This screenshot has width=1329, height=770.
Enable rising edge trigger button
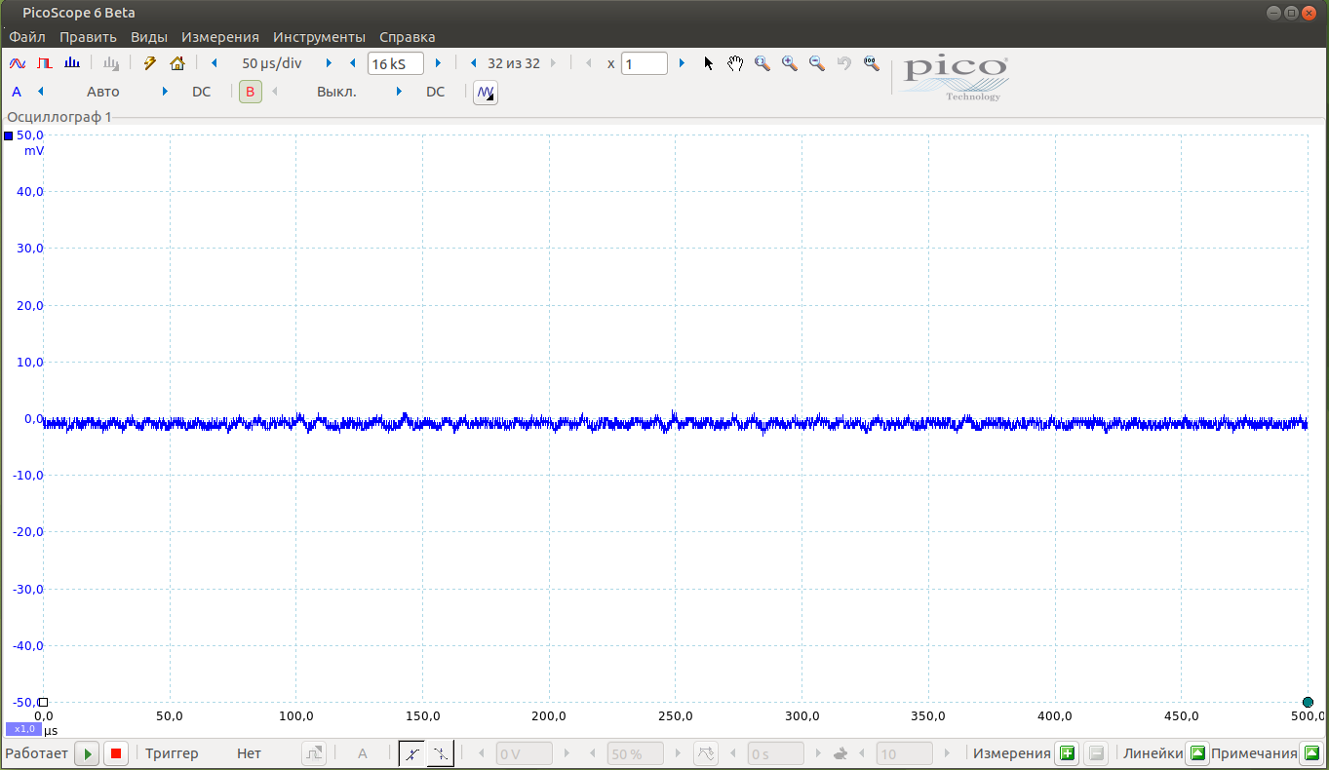412,753
